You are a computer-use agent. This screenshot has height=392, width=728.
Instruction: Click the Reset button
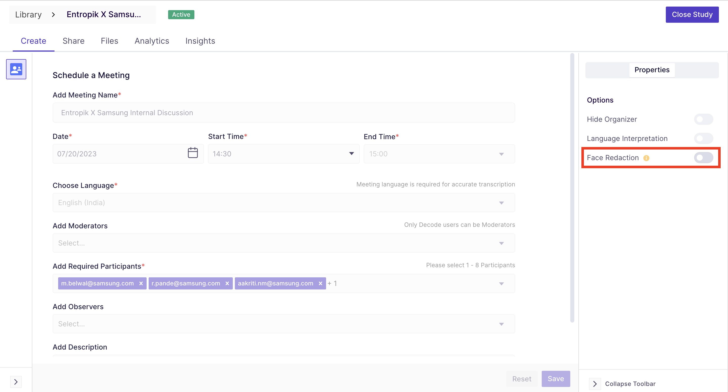(522, 379)
